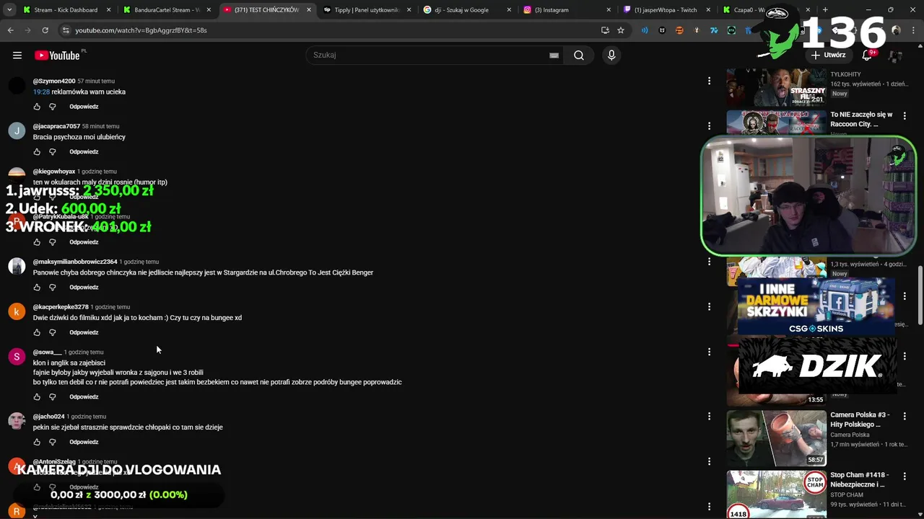Open options menu for @AntoniSzelag comment
Screen dimensions: 924x519
709,461
